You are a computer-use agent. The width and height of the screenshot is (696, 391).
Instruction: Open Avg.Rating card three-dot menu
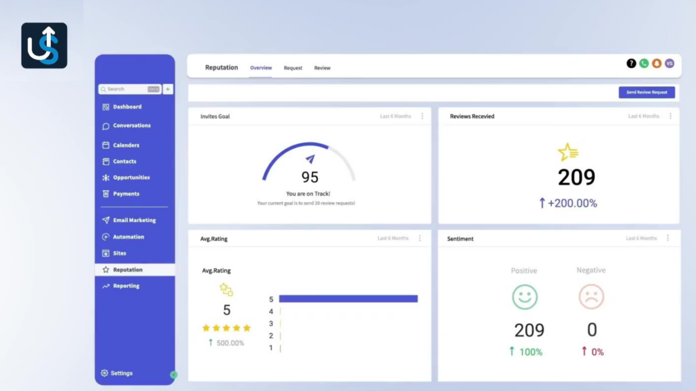click(x=419, y=238)
